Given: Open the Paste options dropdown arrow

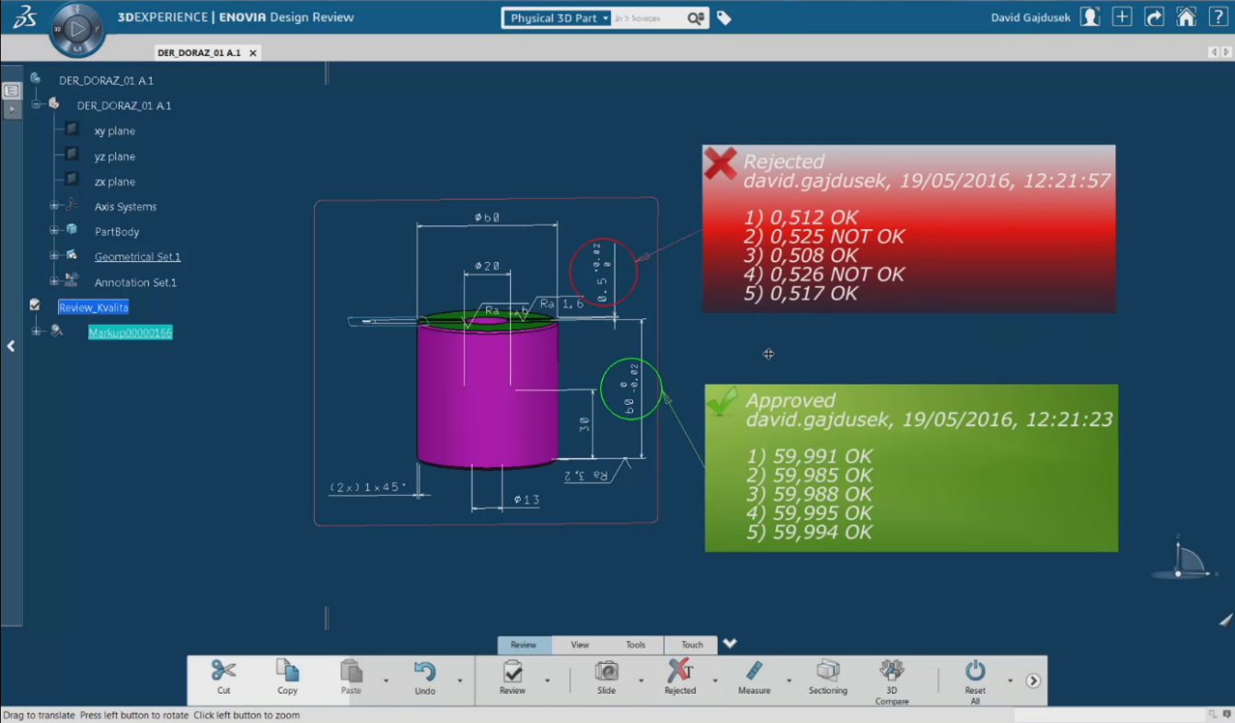Looking at the screenshot, I should pyautogui.click(x=386, y=682).
